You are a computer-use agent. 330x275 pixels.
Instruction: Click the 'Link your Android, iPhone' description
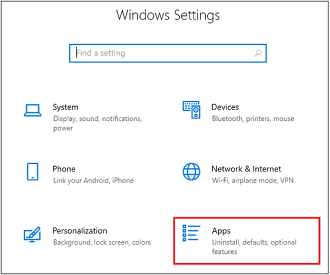tap(94, 180)
